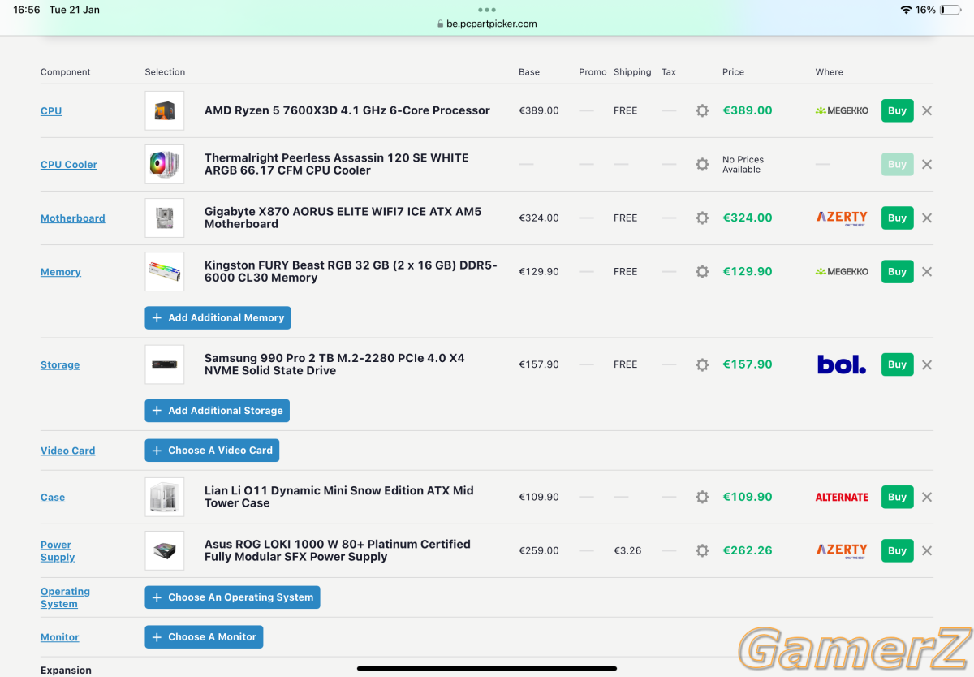Open the Video Card component link
This screenshot has height=677, width=974.
pos(68,451)
